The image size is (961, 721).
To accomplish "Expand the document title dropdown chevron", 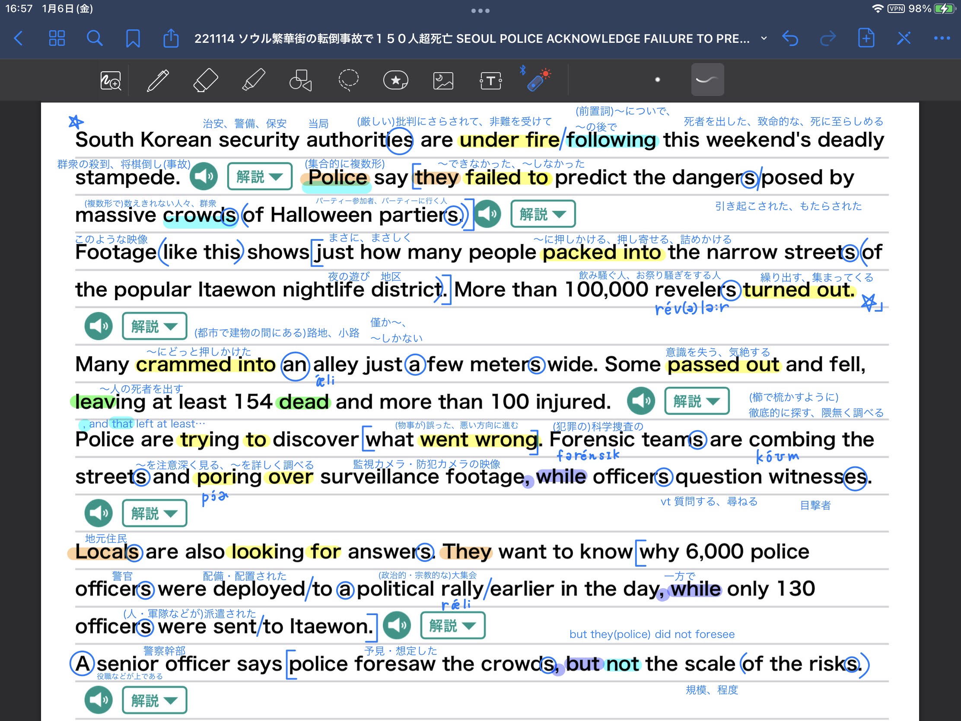I will (764, 38).
